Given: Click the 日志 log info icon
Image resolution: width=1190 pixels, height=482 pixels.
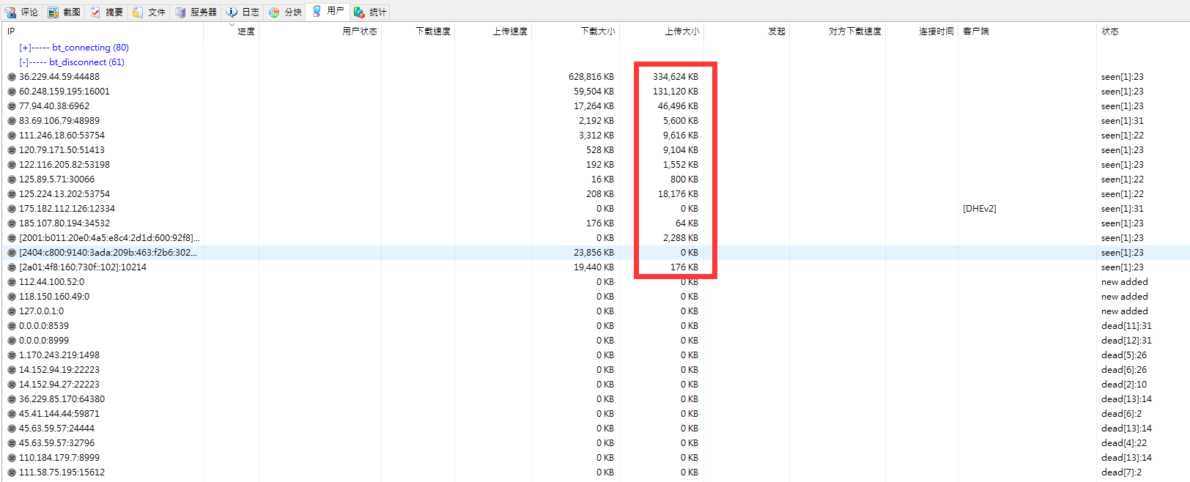Looking at the screenshot, I should pyautogui.click(x=232, y=12).
